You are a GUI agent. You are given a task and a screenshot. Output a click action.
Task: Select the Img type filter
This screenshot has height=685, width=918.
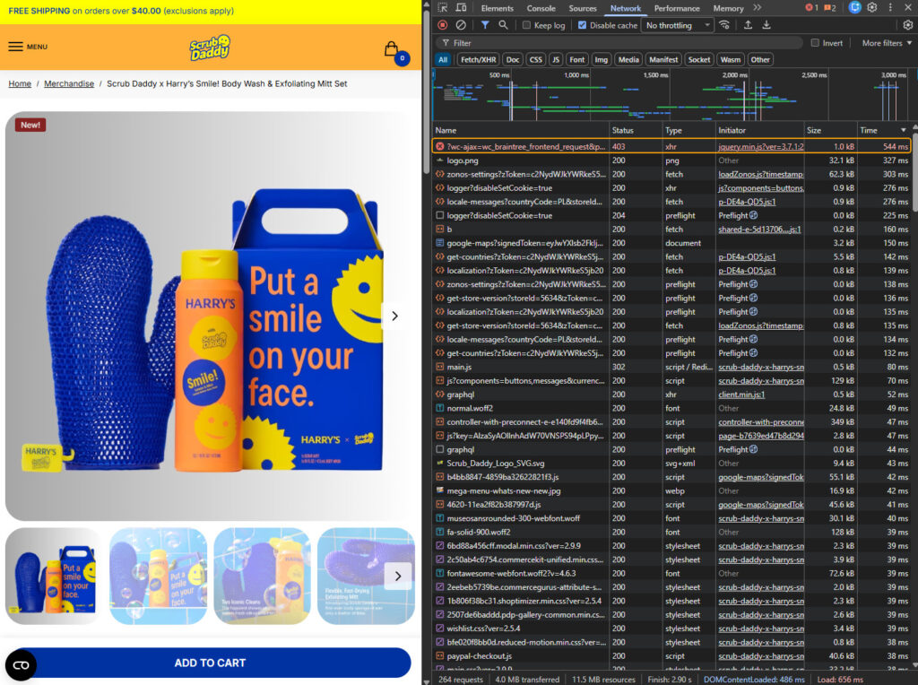coord(602,60)
